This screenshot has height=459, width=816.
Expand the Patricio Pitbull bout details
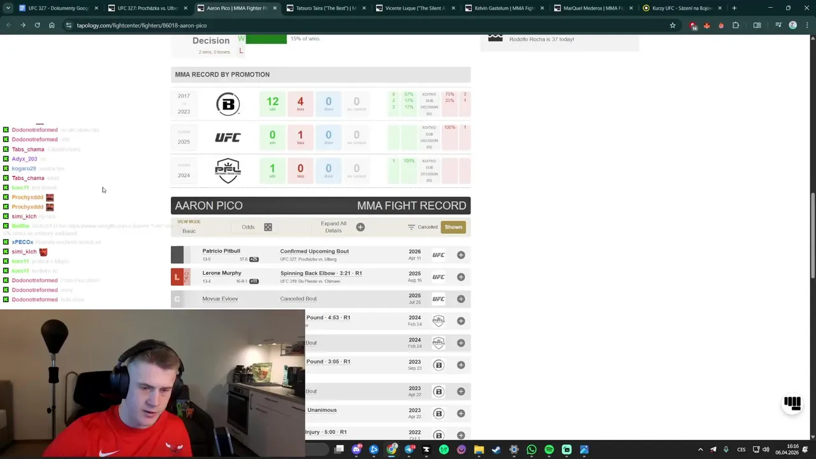461,255
